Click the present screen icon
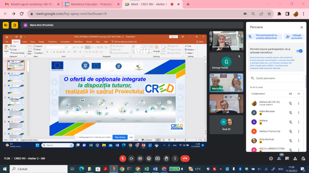The width and height of the screenshot is (309, 173). pyautogui.click(x=157, y=158)
